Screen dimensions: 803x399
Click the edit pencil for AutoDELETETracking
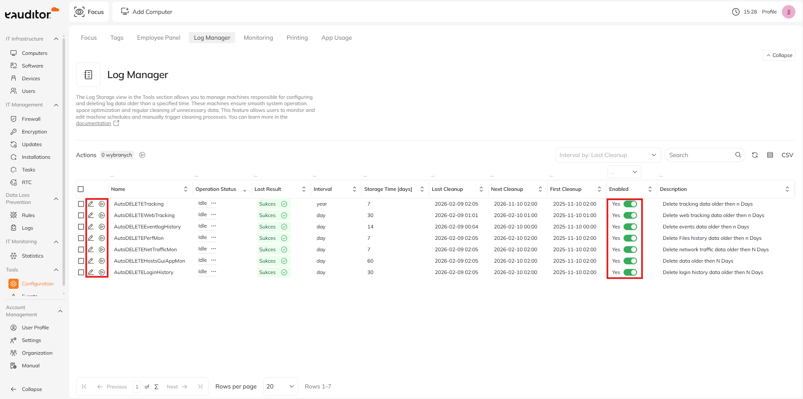[91, 204]
